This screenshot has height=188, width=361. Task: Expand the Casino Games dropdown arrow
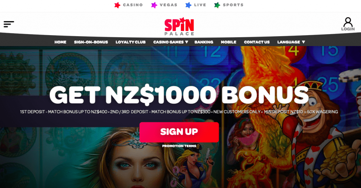(x=187, y=42)
